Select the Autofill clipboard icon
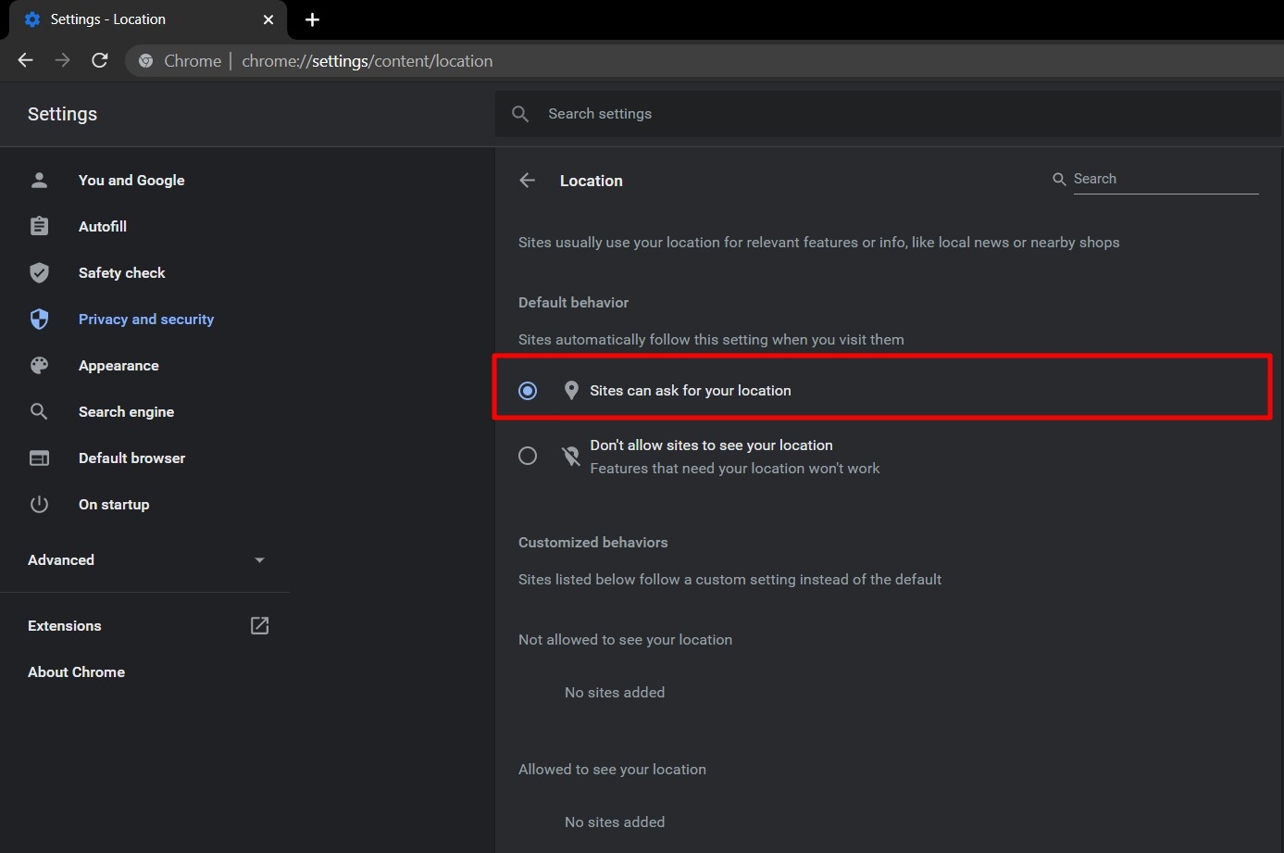The width and height of the screenshot is (1284, 853). pos(39,226)
